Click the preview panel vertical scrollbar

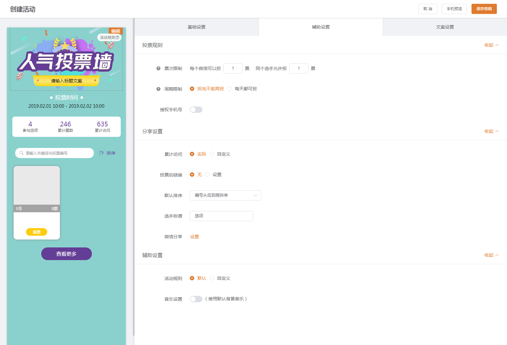tap(134, 177)
